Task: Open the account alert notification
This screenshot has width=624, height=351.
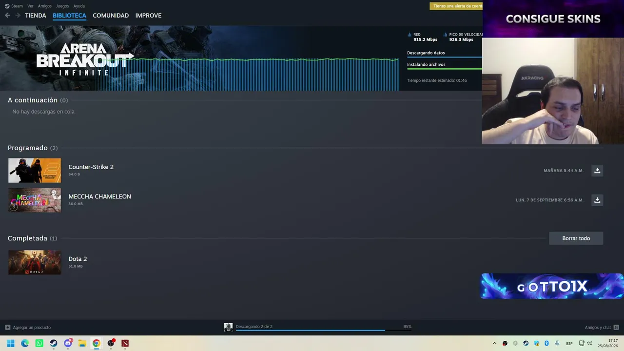Action: pyautogui.click(x=456, y=6)
